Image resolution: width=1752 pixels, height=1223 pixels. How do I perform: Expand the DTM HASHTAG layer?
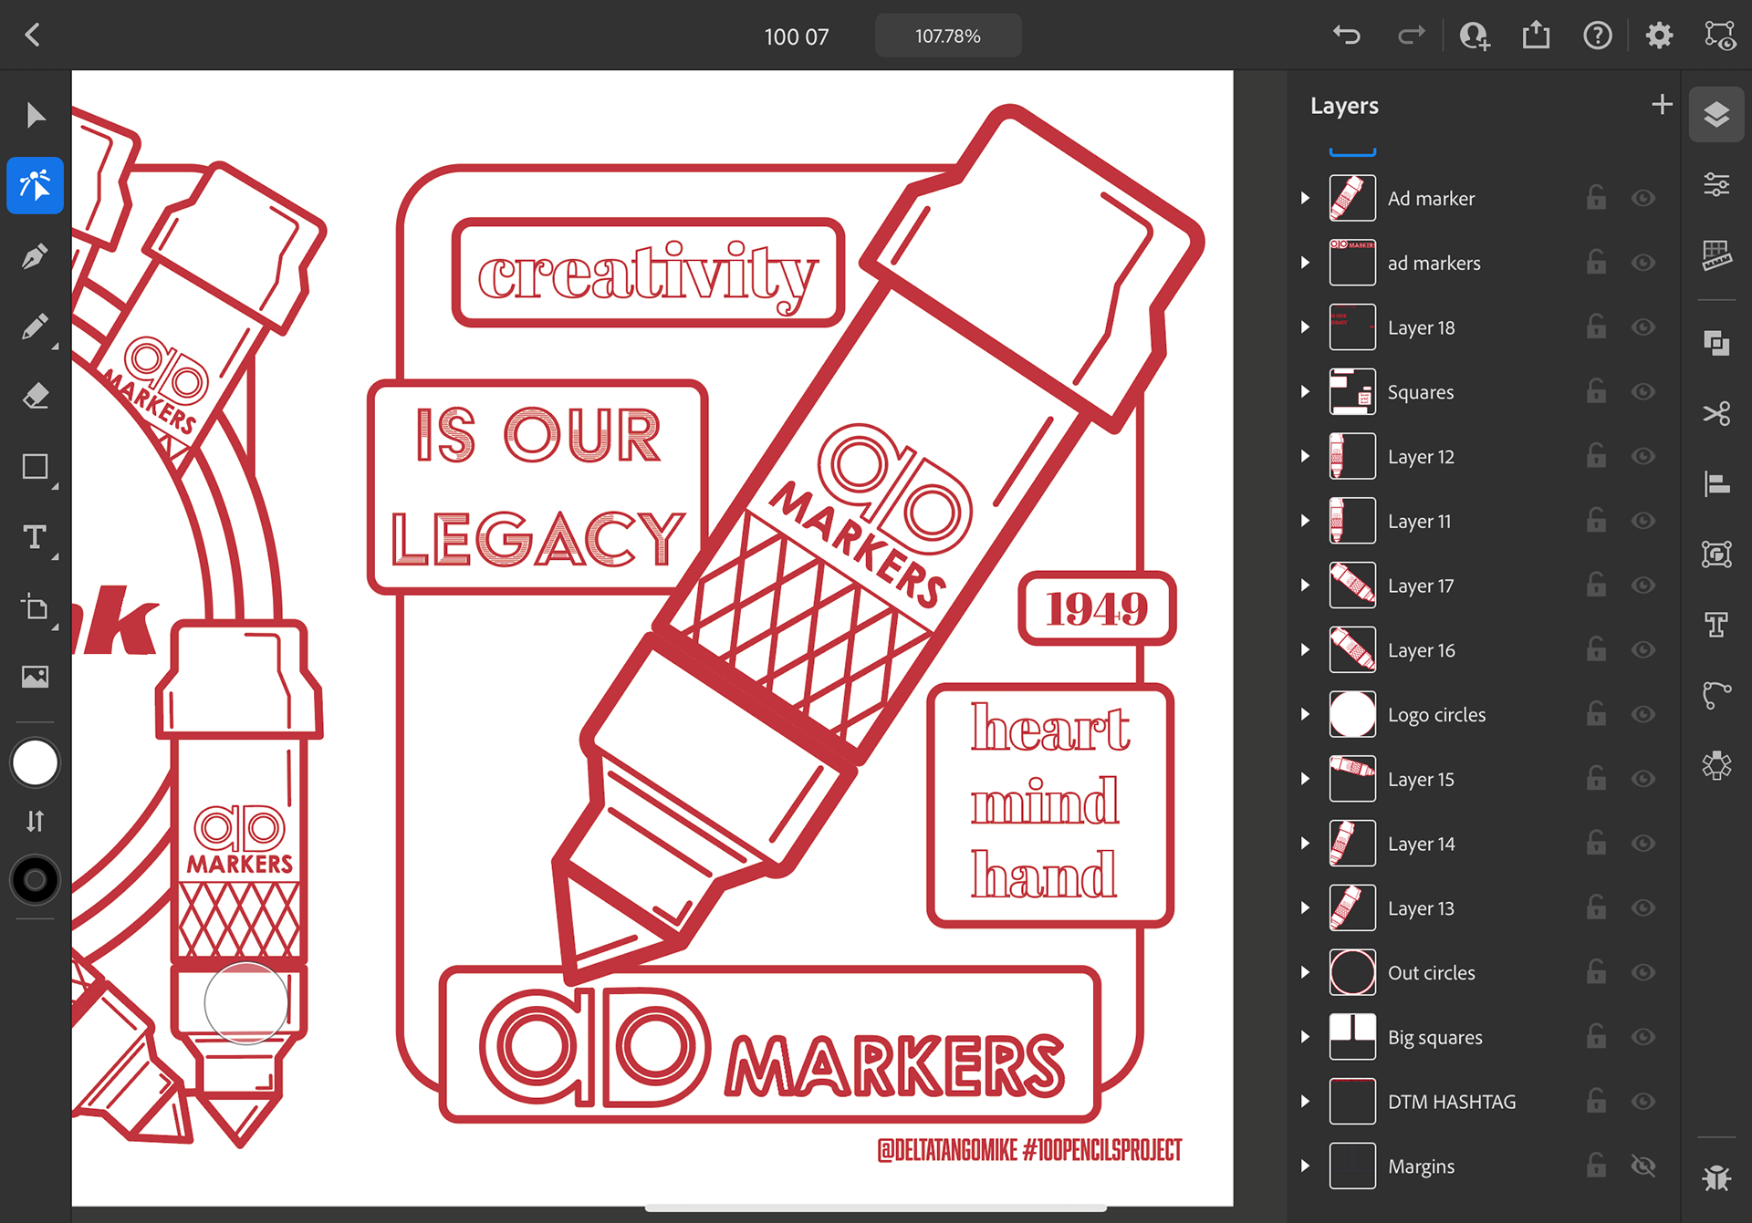pos(1305,1101)
